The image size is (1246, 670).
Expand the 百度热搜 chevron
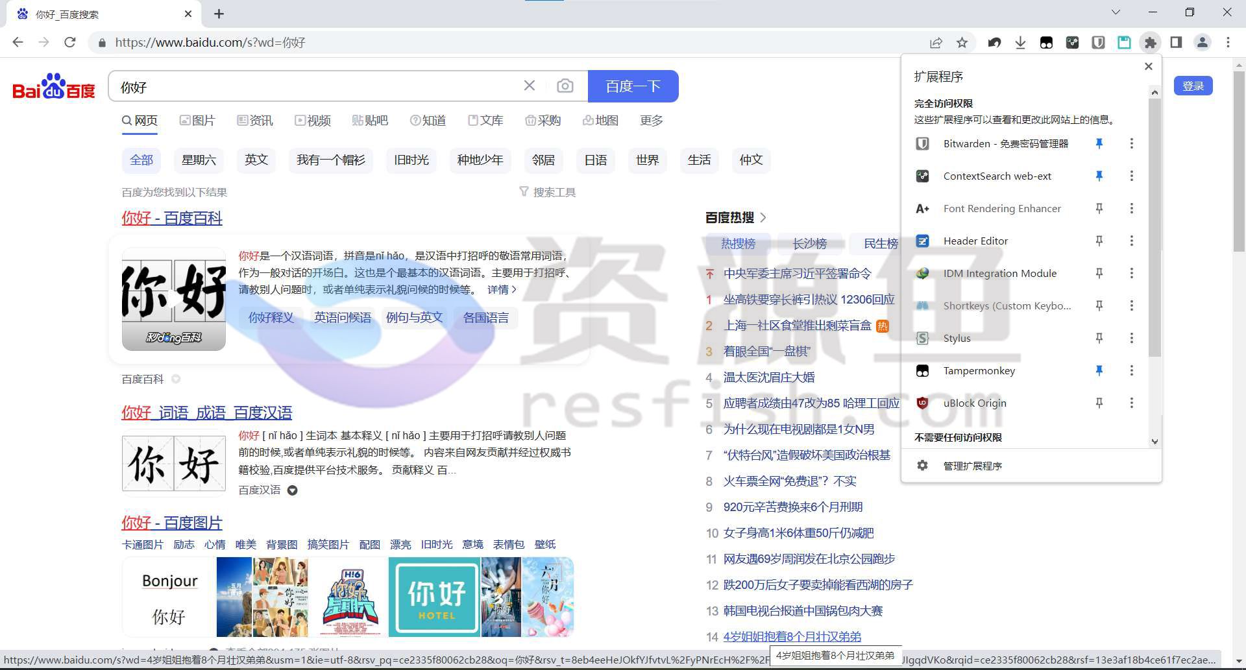pyautogui.click(x=763, y=217)
